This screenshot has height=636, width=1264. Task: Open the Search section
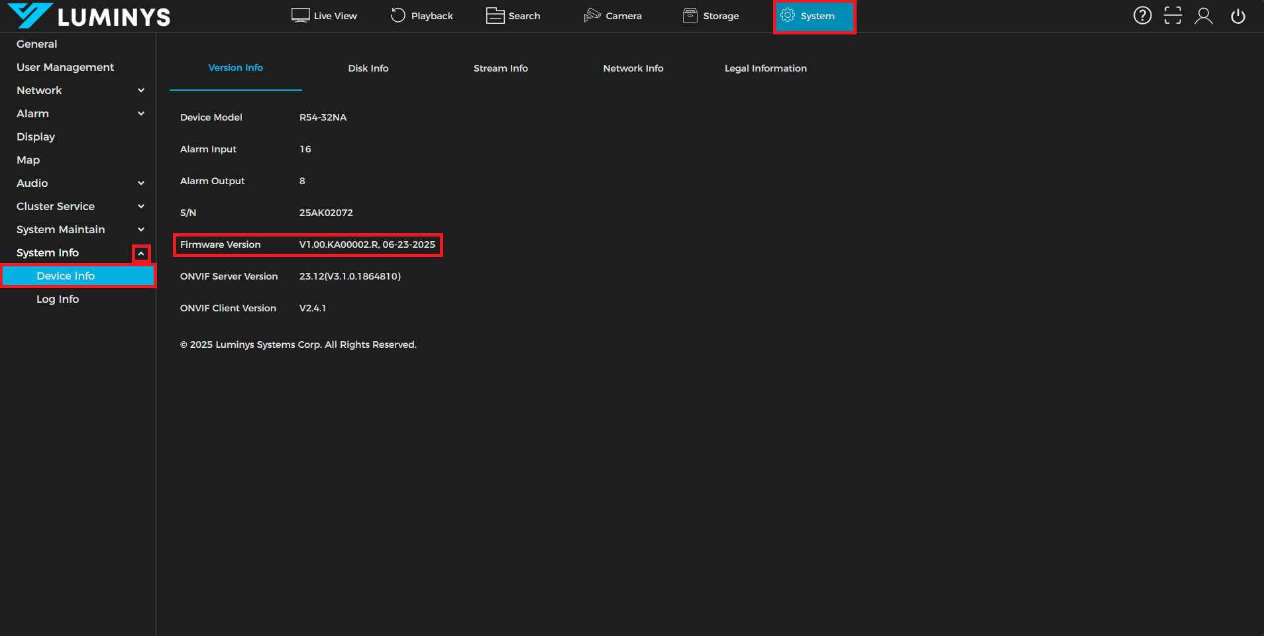tap(513, 16)
